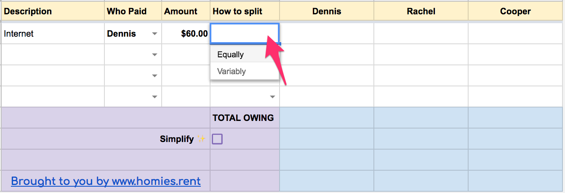Viewport: 565px width, 193px height.
Task: Open the Who Paid dropdown in the second row
Action: pyautogui.click(x=155, y=55)
